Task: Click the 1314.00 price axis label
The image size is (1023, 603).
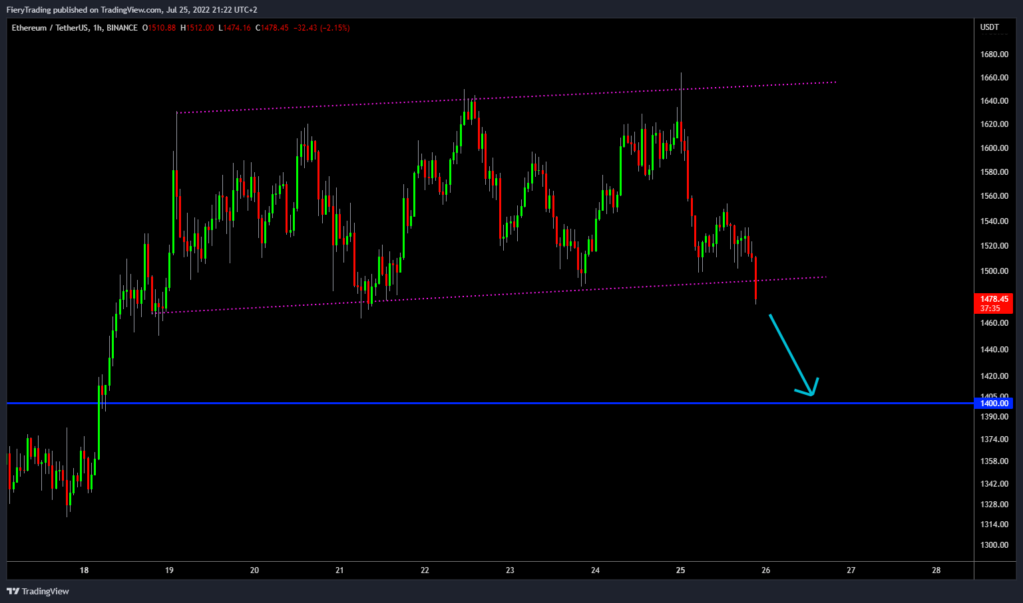Action: [994, 525]
